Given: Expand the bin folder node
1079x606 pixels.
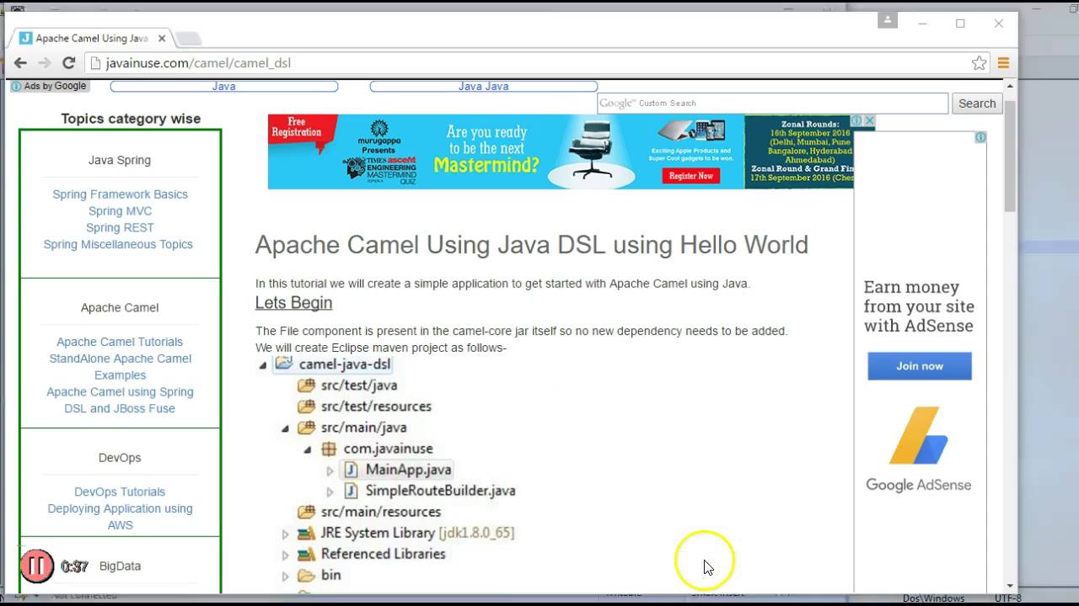Looking at the screenshot, I should 285,576.
